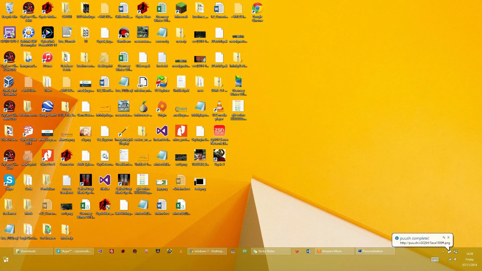This screenshot has height=271, width=482.
Task: Show hidden system tray icons
Action: pos(443,252)
